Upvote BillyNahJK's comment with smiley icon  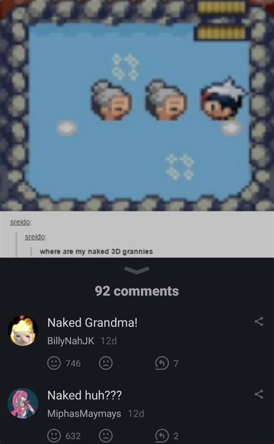(54, 363)
